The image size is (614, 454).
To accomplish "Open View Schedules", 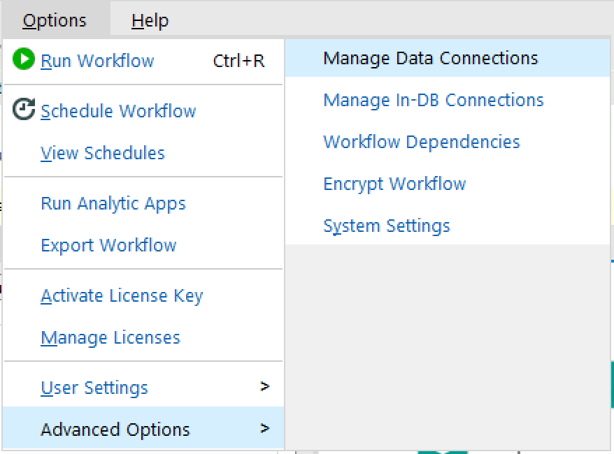I will 102,153.
